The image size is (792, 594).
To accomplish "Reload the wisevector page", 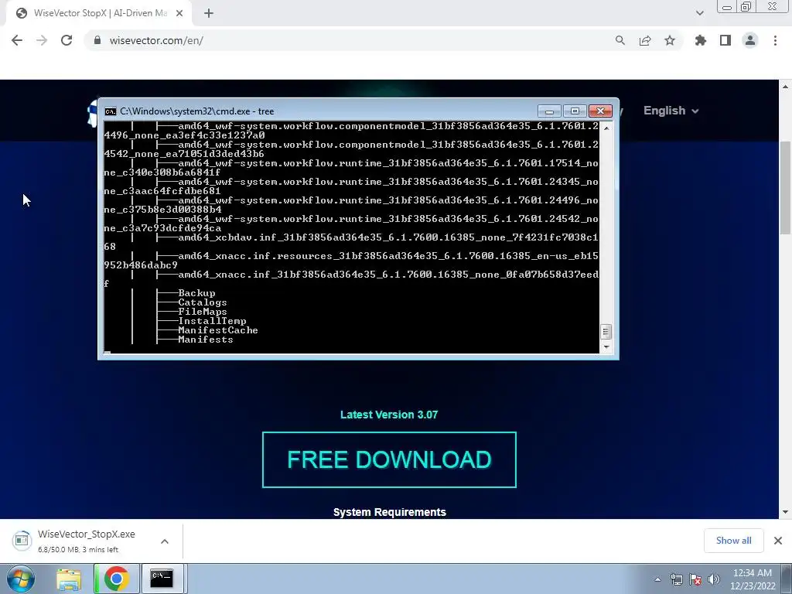I will click(67, 40).
